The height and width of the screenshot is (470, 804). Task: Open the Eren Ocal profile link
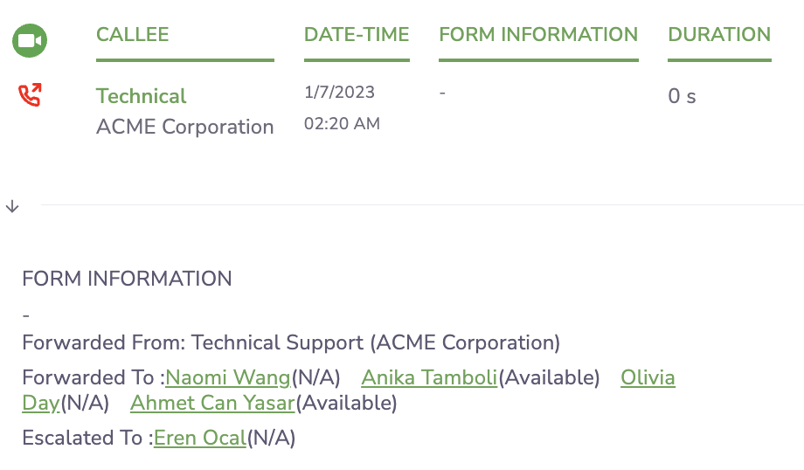click(200, 439)
